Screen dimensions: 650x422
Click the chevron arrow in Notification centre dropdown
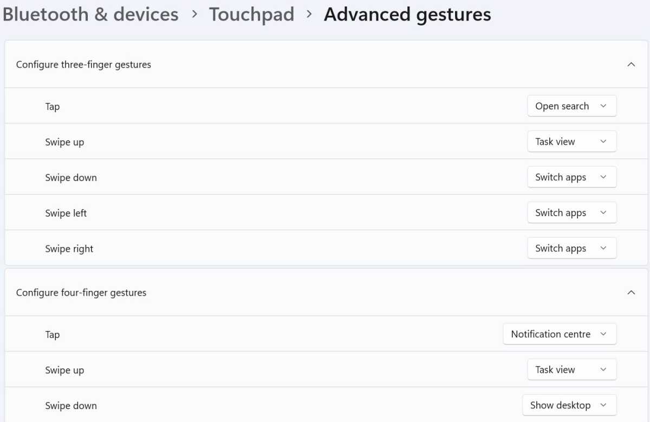(x=603, y=334)
